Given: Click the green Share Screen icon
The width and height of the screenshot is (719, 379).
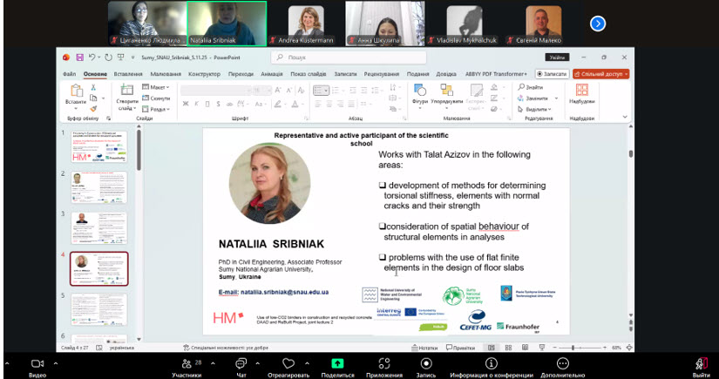Looking at the screenshot, I should pos(337,363).
